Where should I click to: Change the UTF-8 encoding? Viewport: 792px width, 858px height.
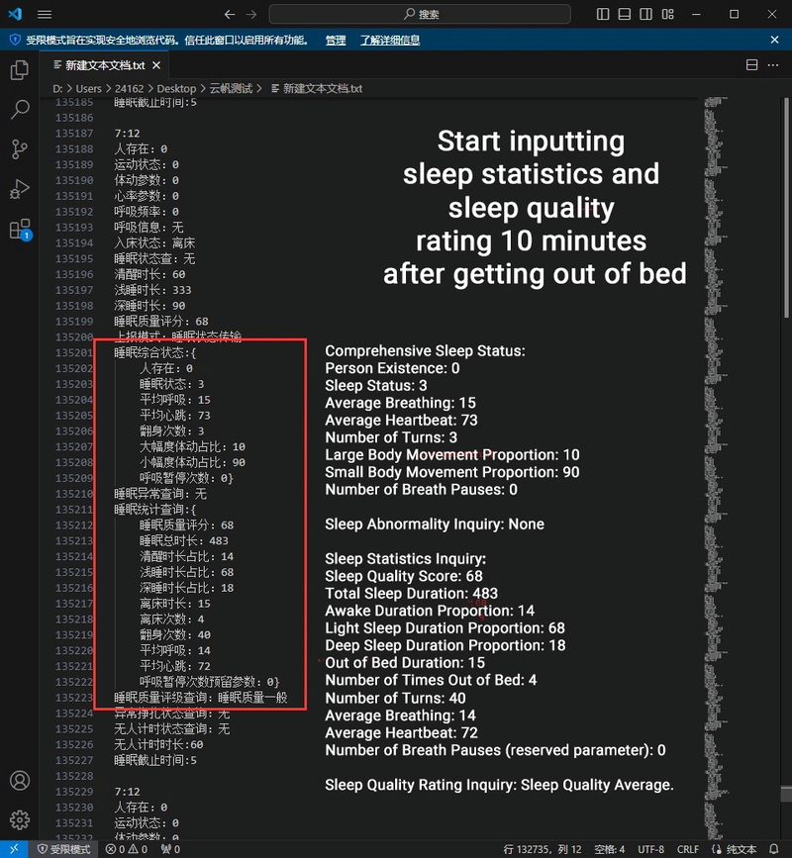(x=650, y=849)
